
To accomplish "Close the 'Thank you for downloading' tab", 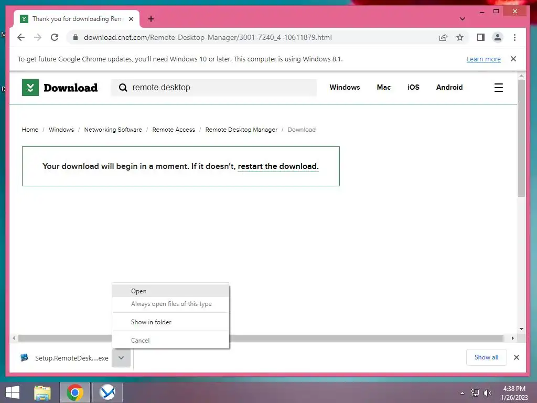I will click(x=131, y=19).
